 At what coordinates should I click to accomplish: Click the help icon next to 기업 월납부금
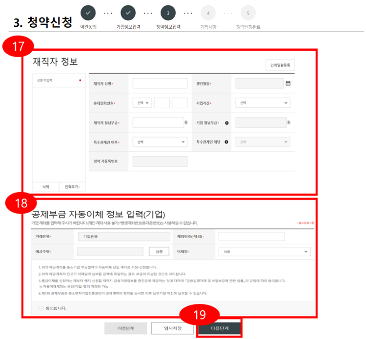click(x=226, y=123)
